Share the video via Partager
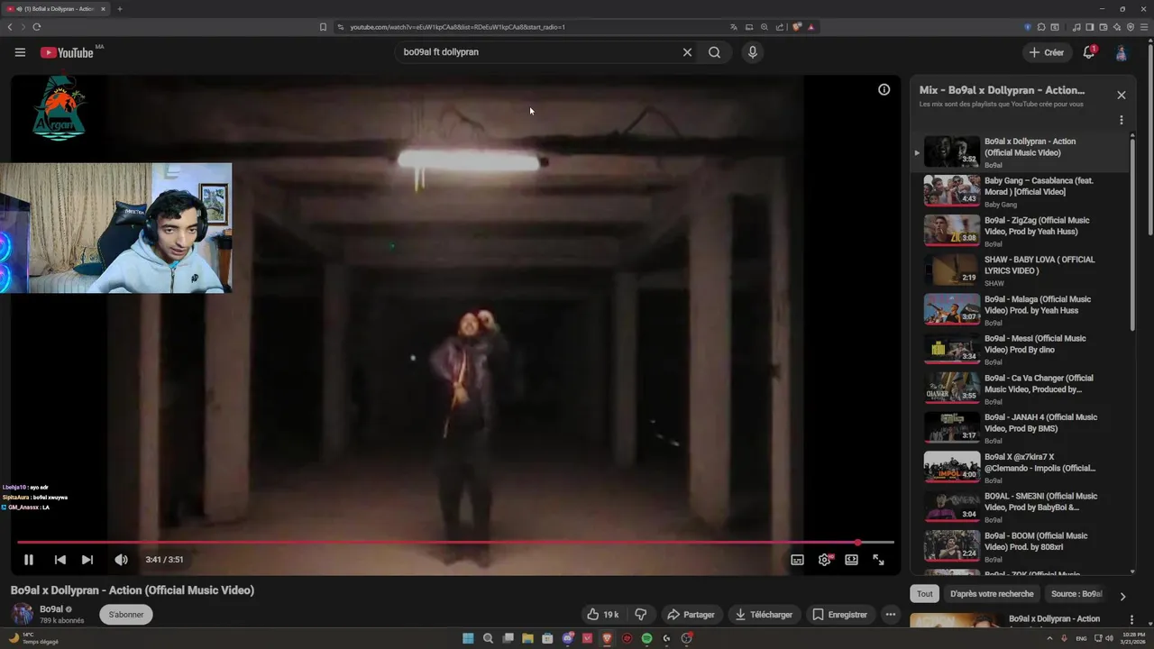Image resolution: width=1154 pixels, height=649 pixels. pos(691,615)
